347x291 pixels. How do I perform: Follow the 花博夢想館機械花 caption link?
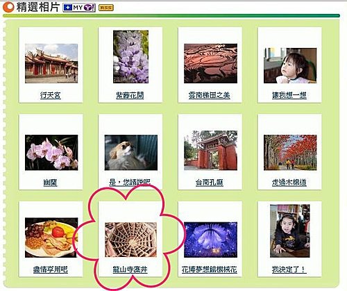point(210,269)
